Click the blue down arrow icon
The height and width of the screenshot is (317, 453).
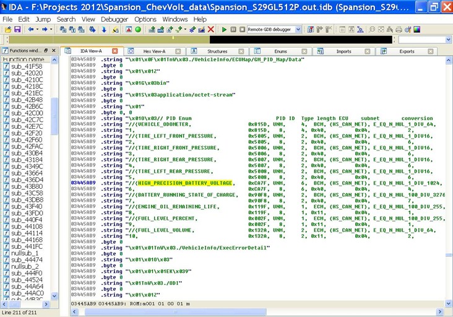(104, 29)
